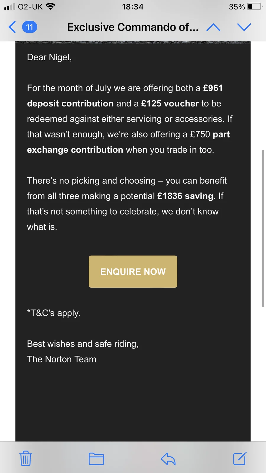Click the vertical scrollbar indicator
This screenshot has width=266, height=473.
[x=263, y=228]
